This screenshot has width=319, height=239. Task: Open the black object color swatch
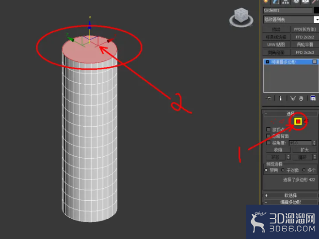point(317,10)
